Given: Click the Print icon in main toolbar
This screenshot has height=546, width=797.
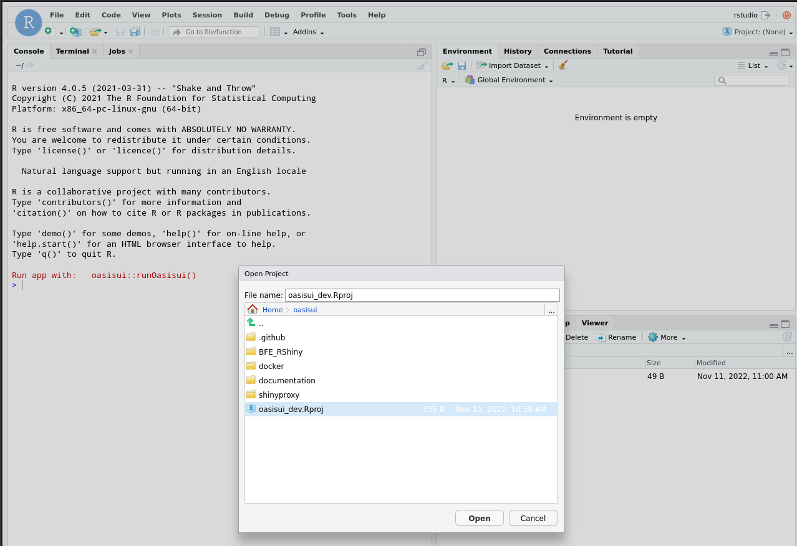Looking at the screenshot, I should click(x=154, y=32).
